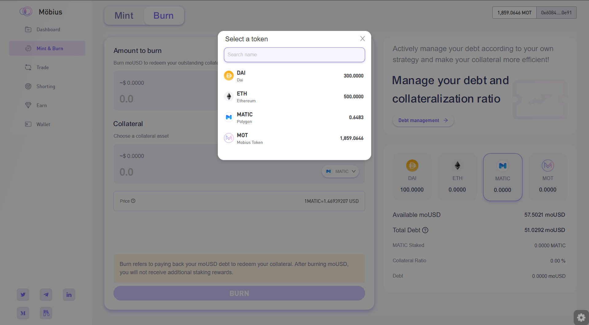Click the Earn diamond icon

[x=28, y=105]
